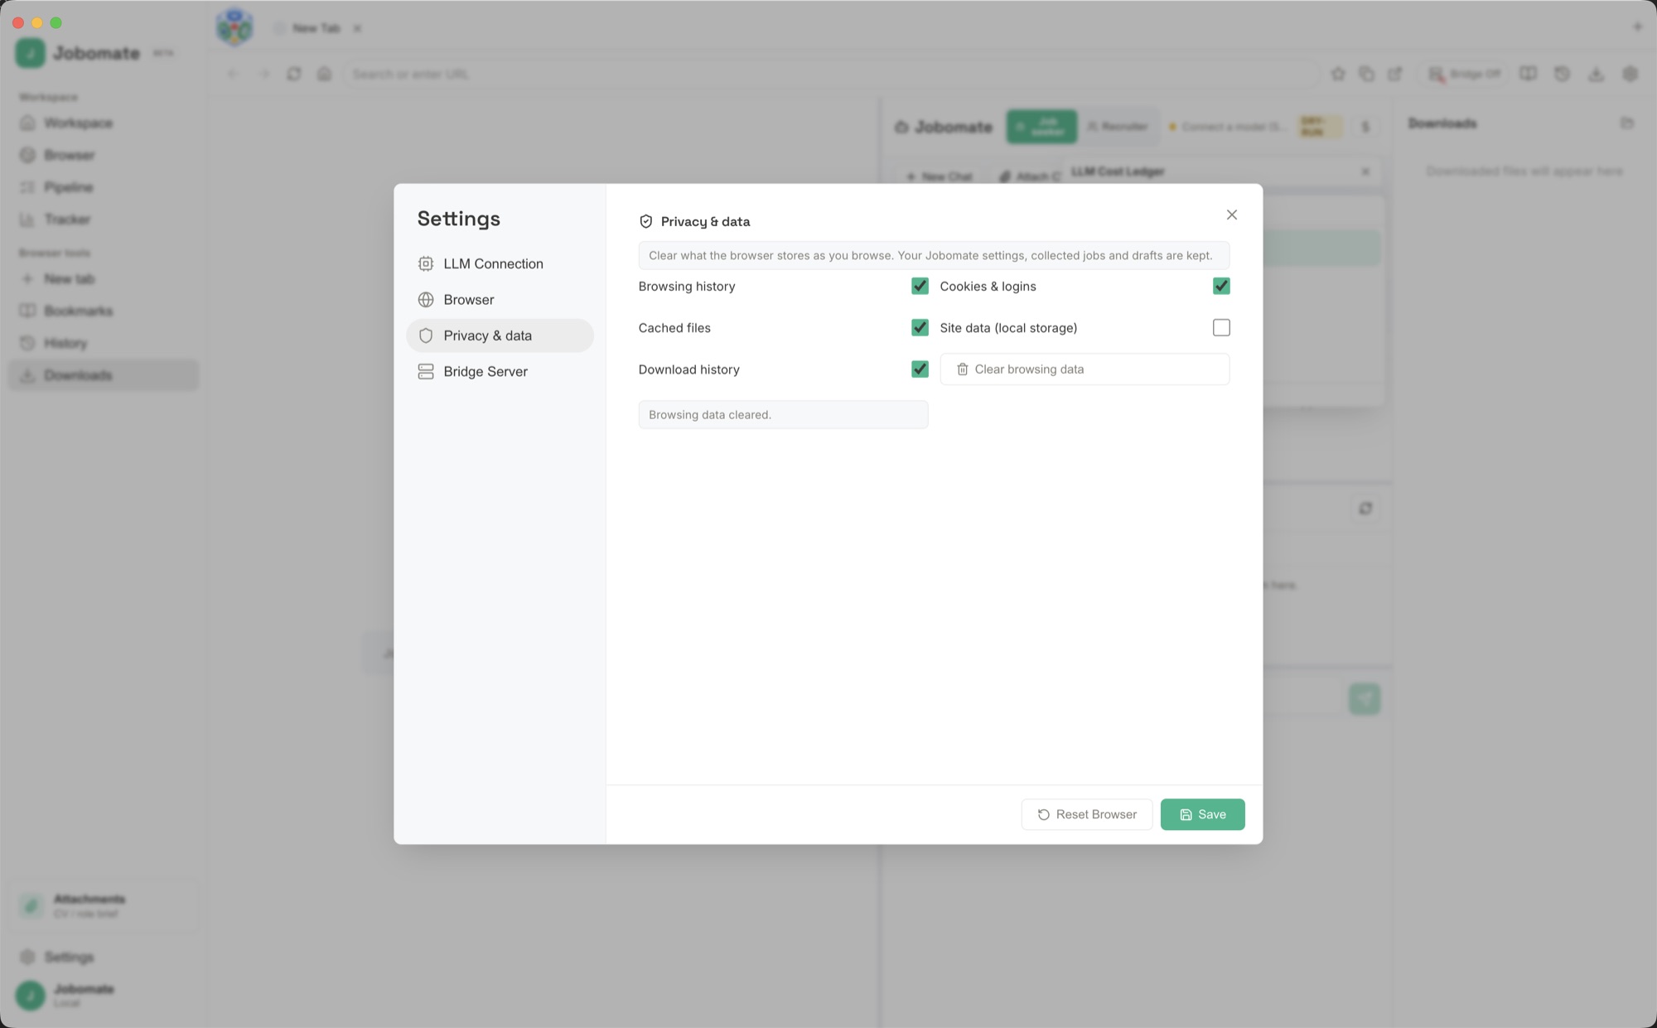Open the bookmarks book icon in the toolbar
This screenshot has height=1028, width=1657.
1528,74
